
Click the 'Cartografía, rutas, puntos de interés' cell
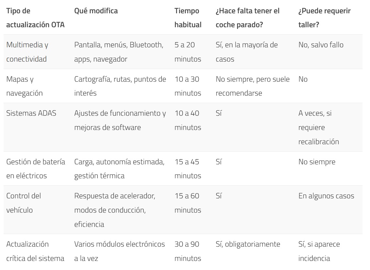pos(120,86)
